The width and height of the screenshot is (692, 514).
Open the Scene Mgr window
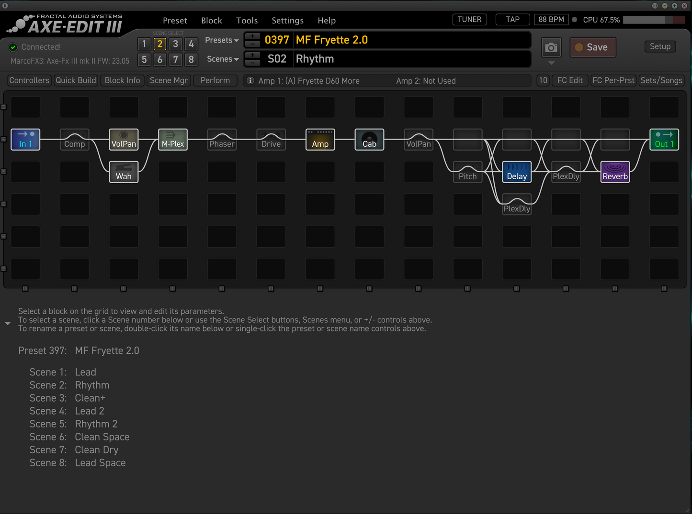[169, 80]
